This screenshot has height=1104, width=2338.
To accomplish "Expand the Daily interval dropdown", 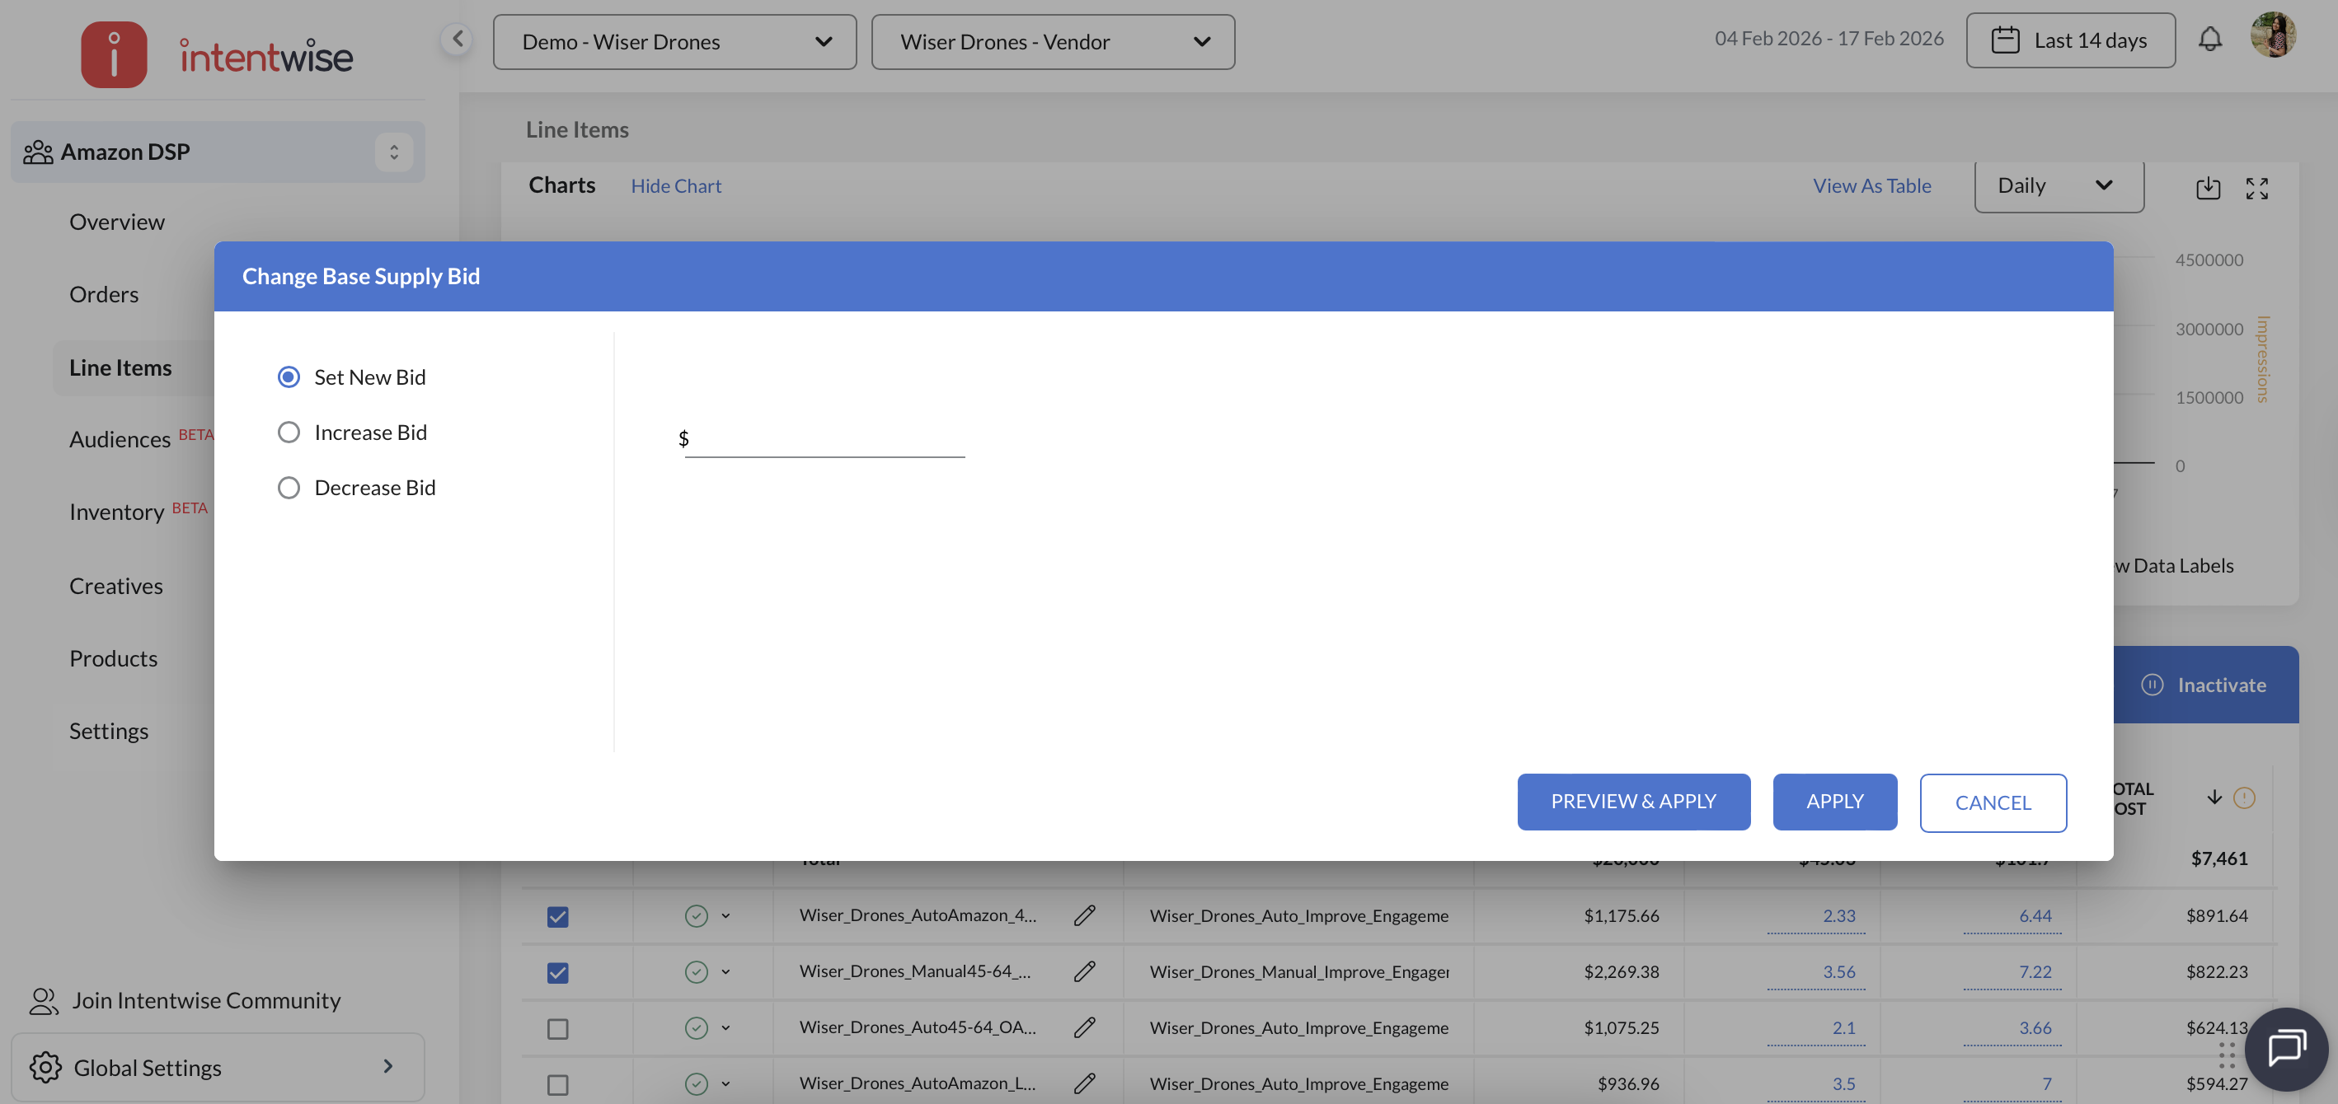I will click(2058, 186).
